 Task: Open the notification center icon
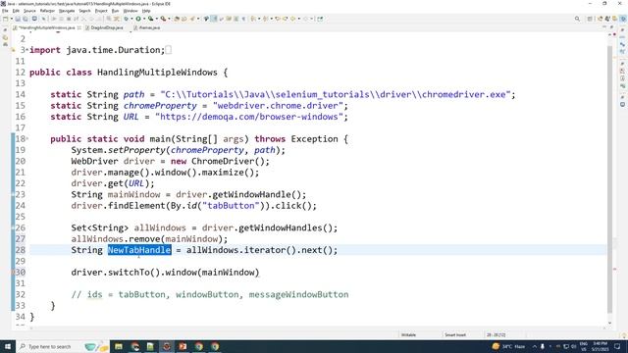coord(617,346)
